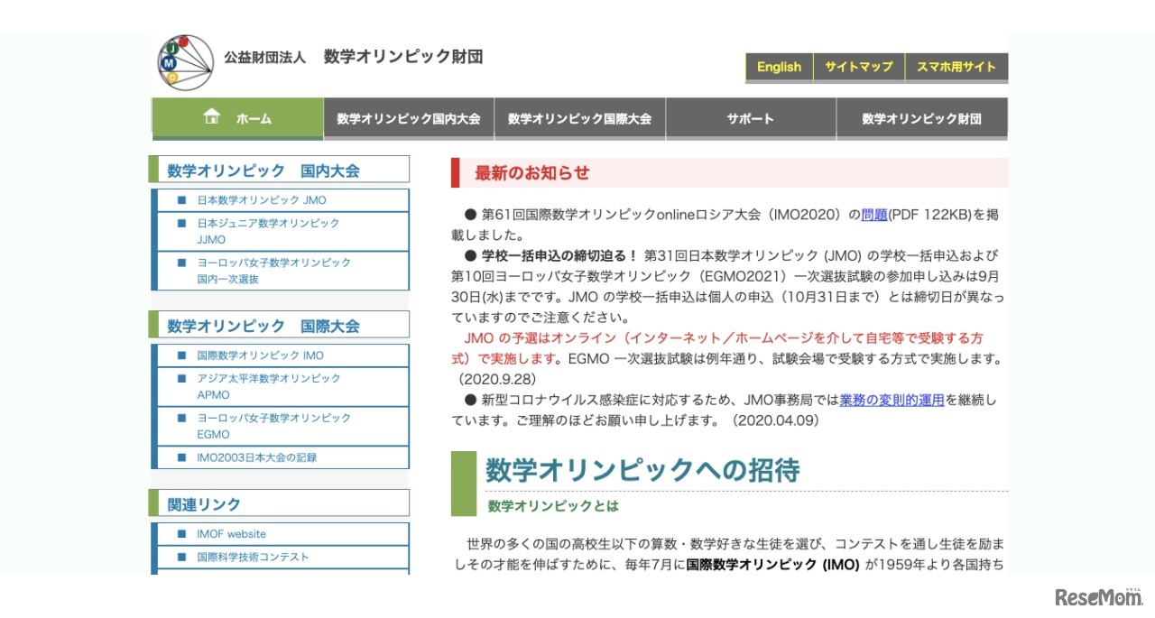Screen dimensions: 1155x618
Task: Open the 数学オリンピック財団 navigation tab
Action: (x=922, y=118)
